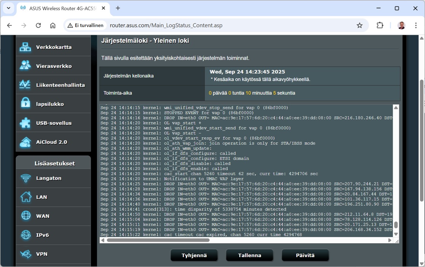Open the Verkkokartta network map icon

pyautogui.click(x=25, y=47)
